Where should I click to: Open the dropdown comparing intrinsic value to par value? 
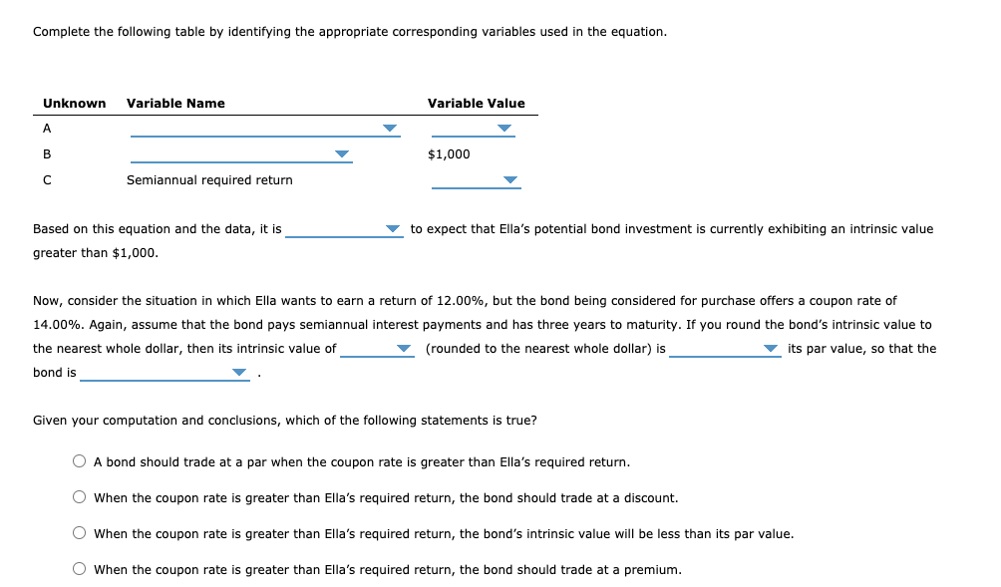pyautogui.click(x=769, y=349)
